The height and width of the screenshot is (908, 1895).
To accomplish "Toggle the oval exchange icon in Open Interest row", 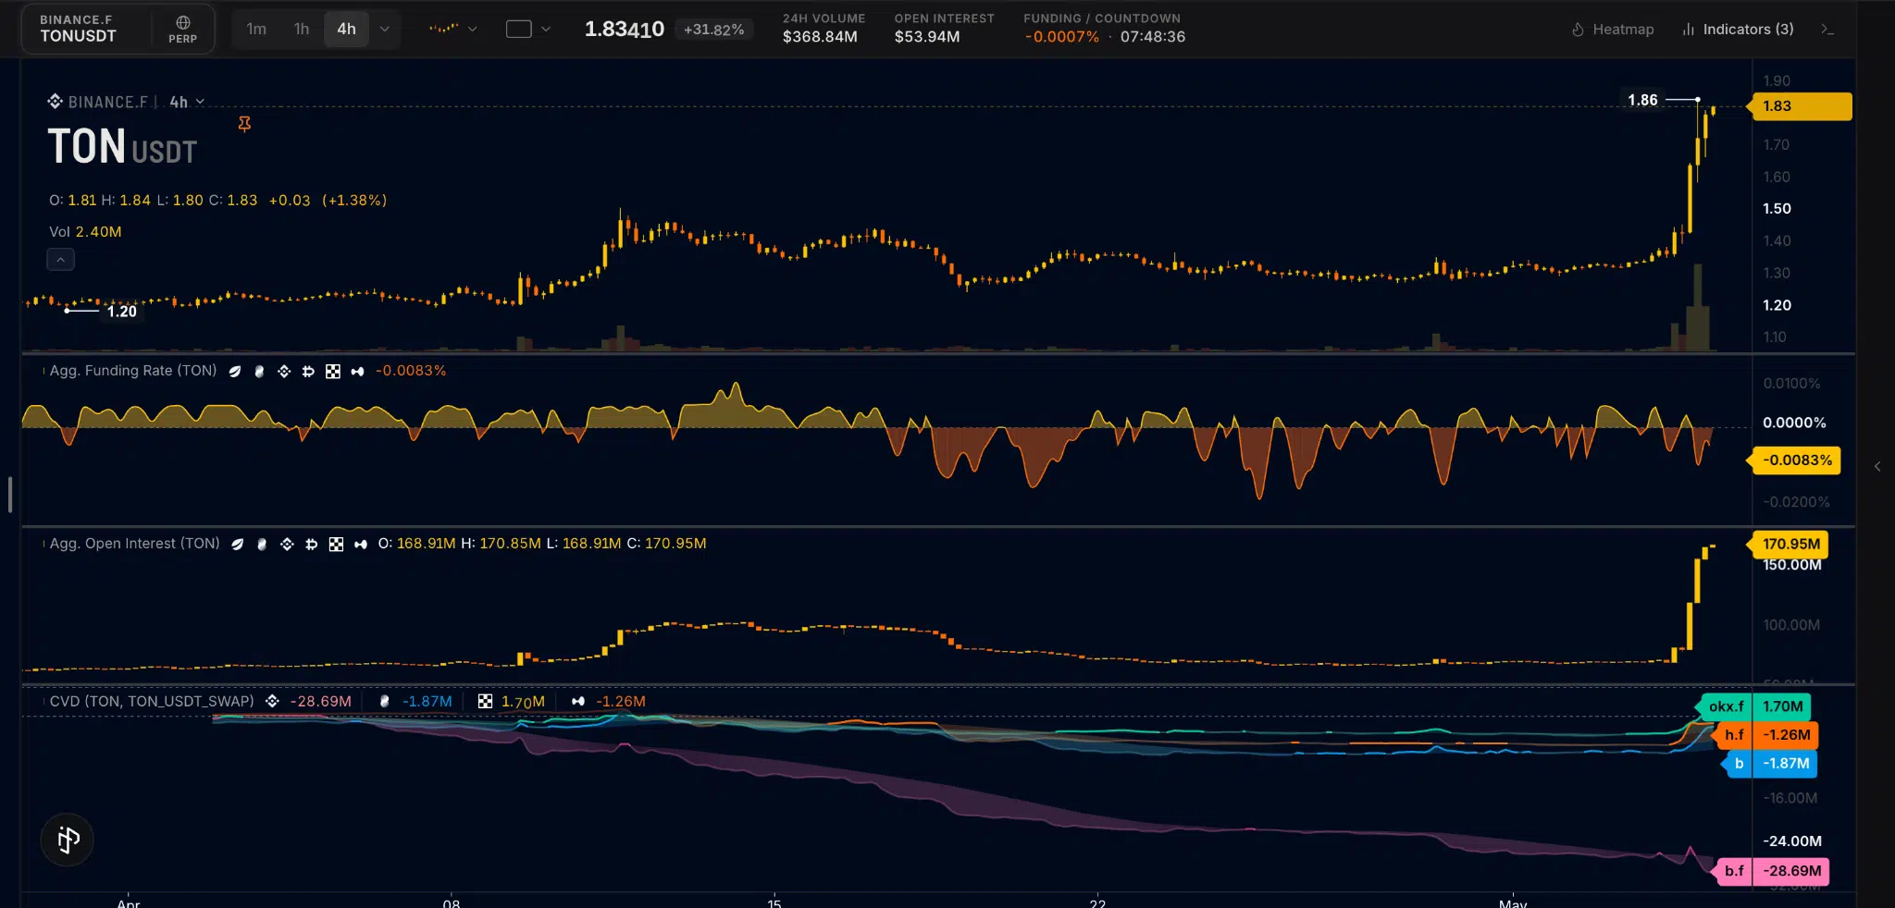I will coord(262,545).
